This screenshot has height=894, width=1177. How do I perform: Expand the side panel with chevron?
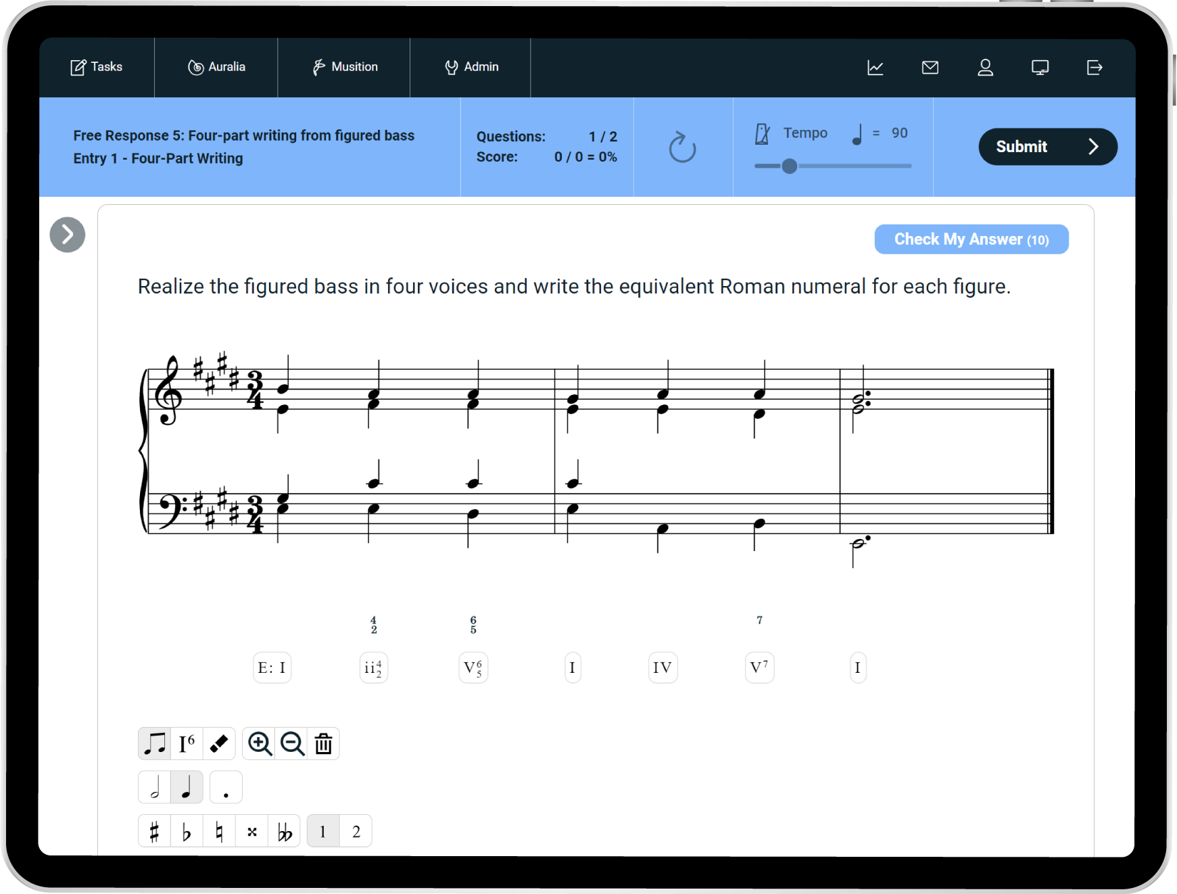(x=68, y=235)
